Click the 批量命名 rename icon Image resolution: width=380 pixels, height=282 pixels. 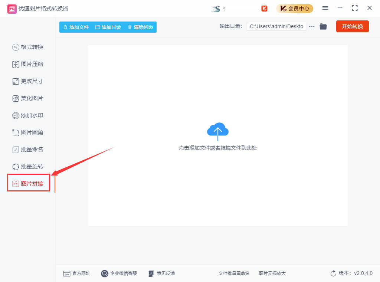[16, 150]
